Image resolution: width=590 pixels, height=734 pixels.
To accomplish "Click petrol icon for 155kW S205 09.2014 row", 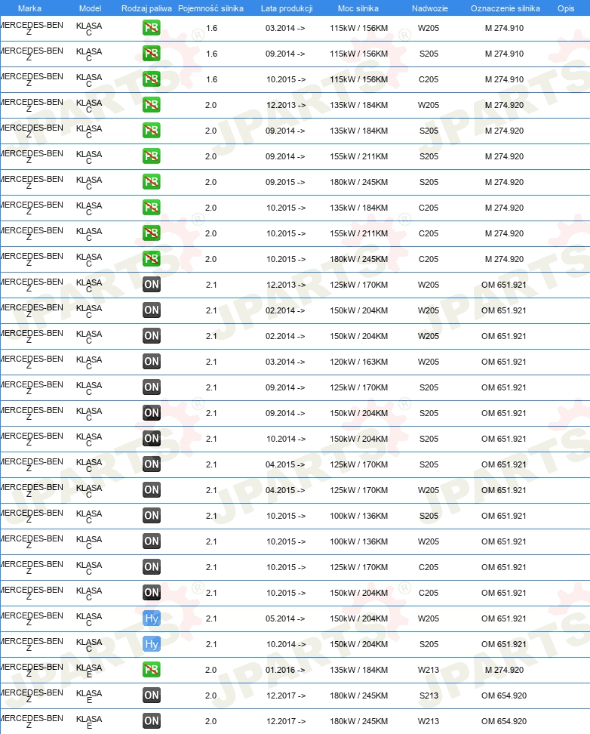I will point(151,156).
